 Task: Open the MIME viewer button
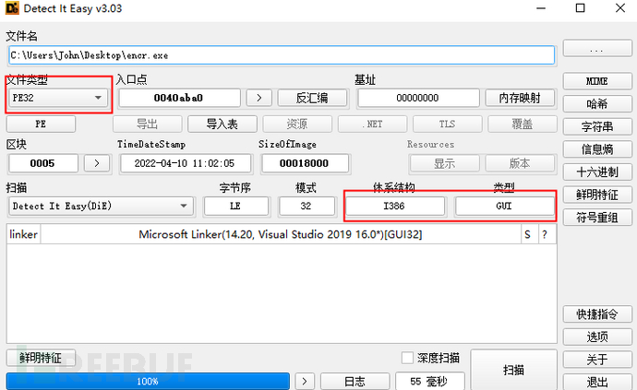[x=596, y=81]
